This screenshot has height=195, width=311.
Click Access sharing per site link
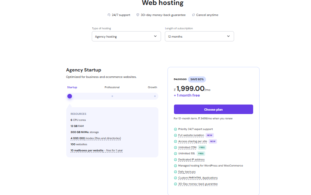point(193,141)
